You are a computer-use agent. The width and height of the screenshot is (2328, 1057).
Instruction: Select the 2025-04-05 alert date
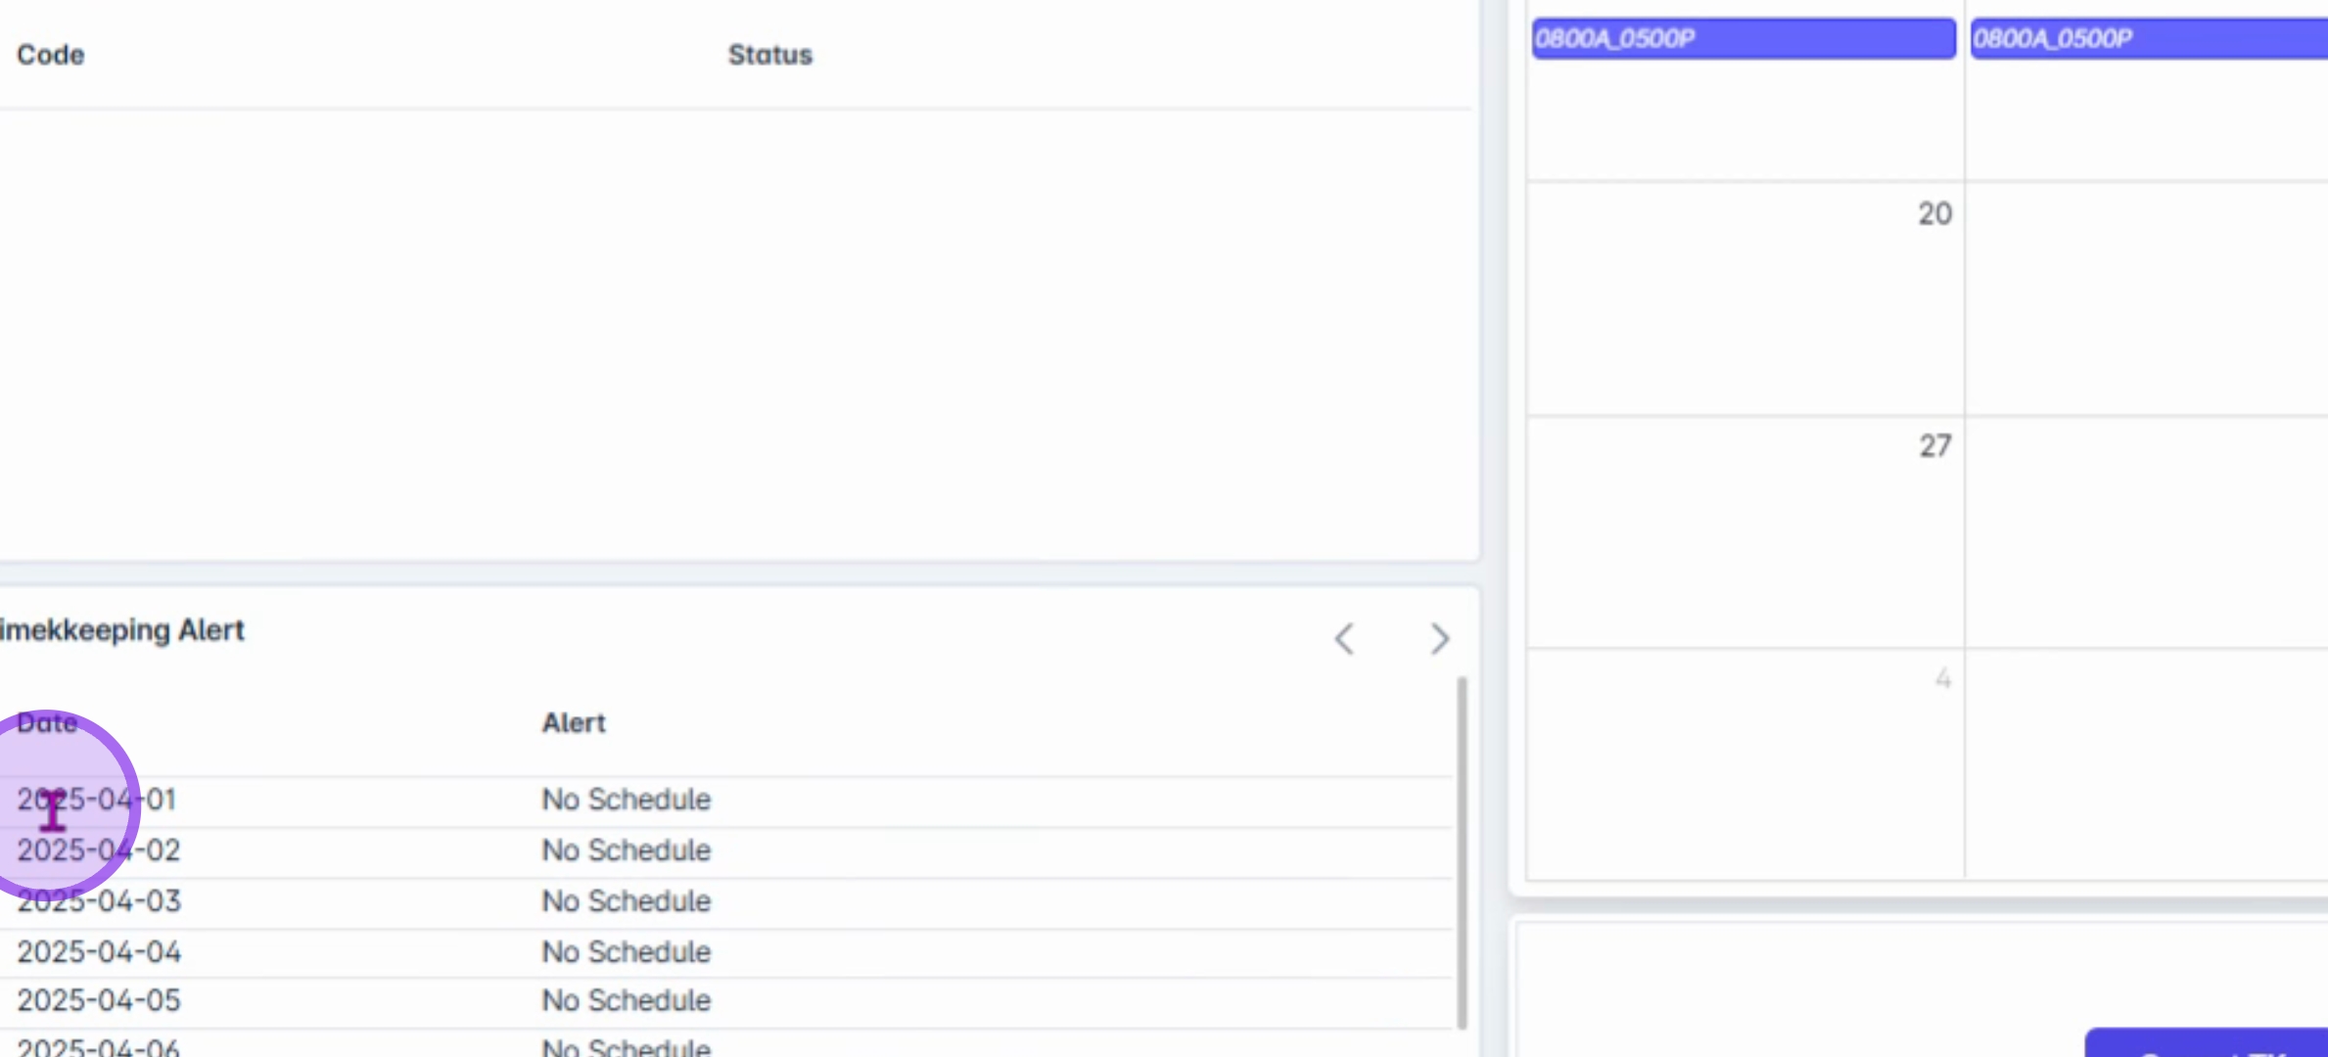(x=99, y=1001)
